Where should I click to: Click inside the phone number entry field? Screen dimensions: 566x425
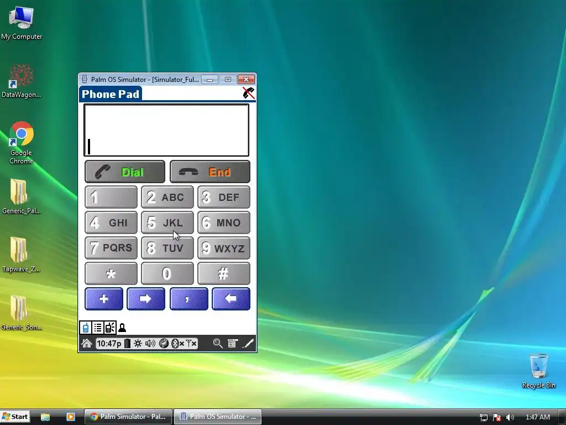click(x=166, y=130)
